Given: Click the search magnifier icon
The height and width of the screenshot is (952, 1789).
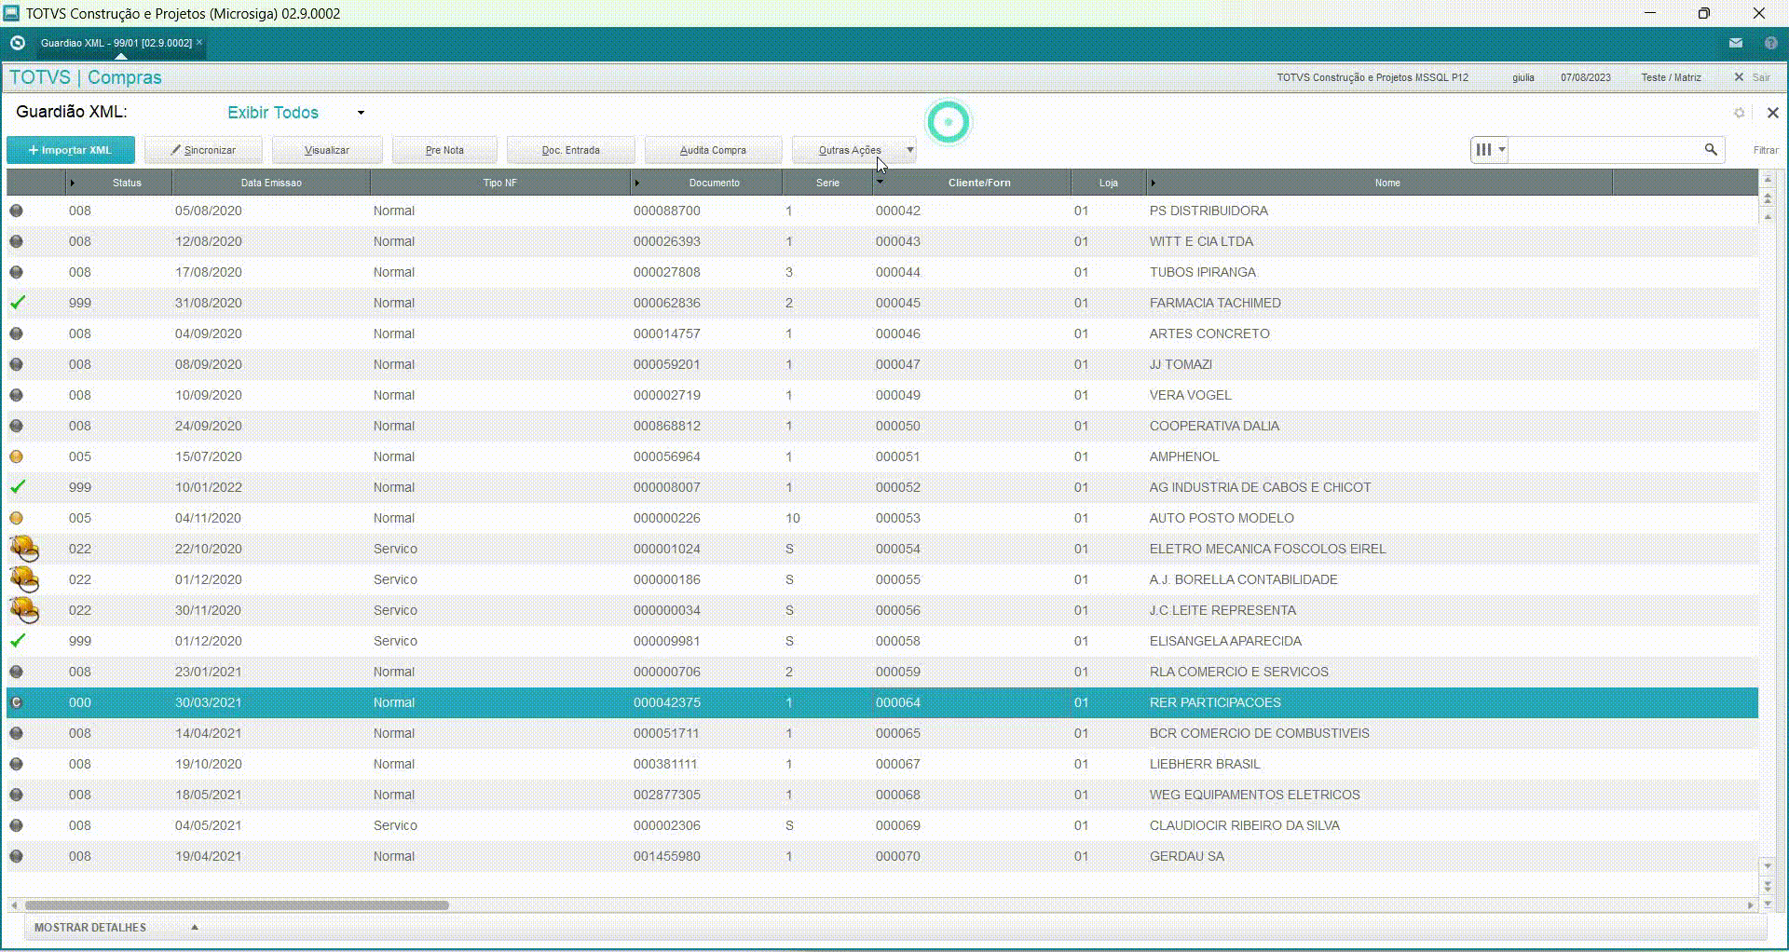Looking at the screenshot, I should point(1711,149).
